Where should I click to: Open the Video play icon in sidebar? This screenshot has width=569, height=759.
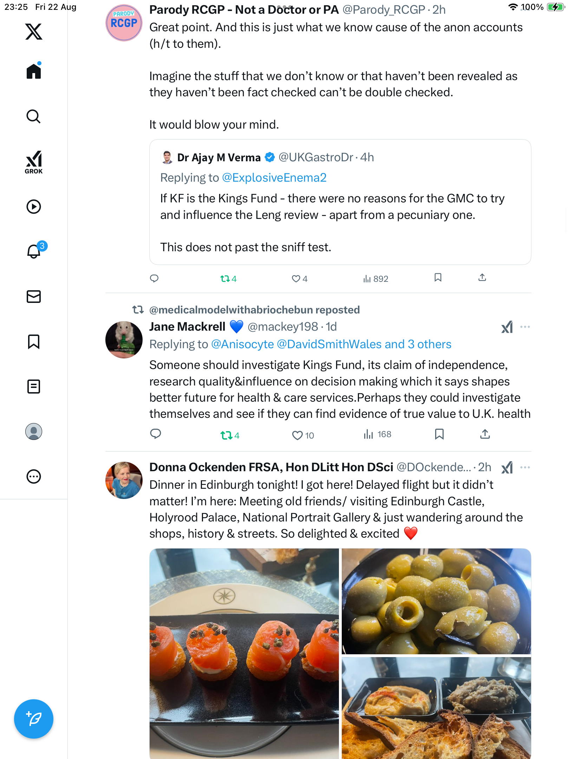(x=34, y=207)
